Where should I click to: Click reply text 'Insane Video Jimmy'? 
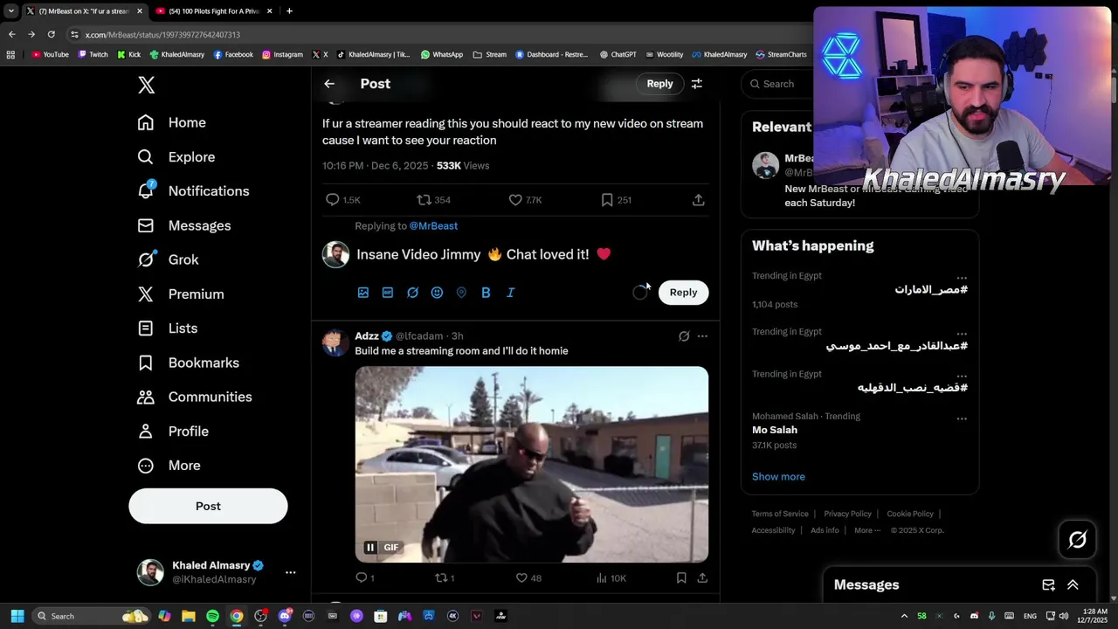coord(418,254)
